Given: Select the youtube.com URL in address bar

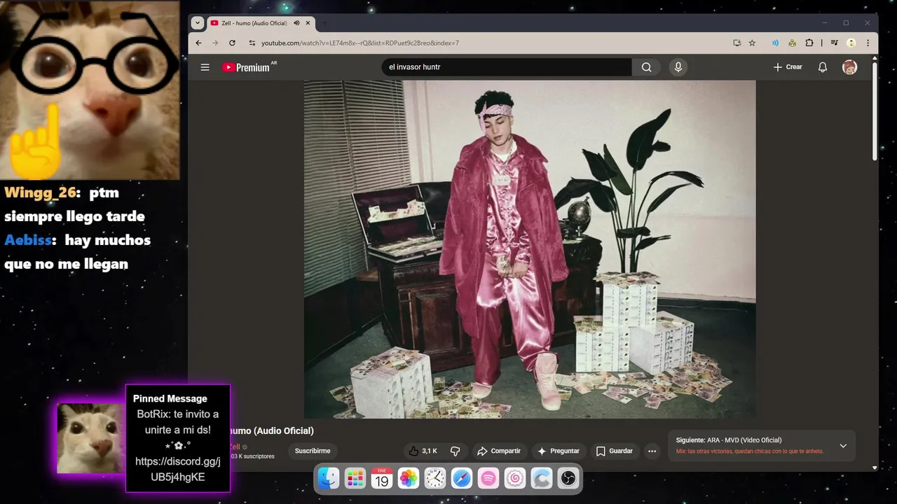Looking at the screenshot, I should coord(360,43).
